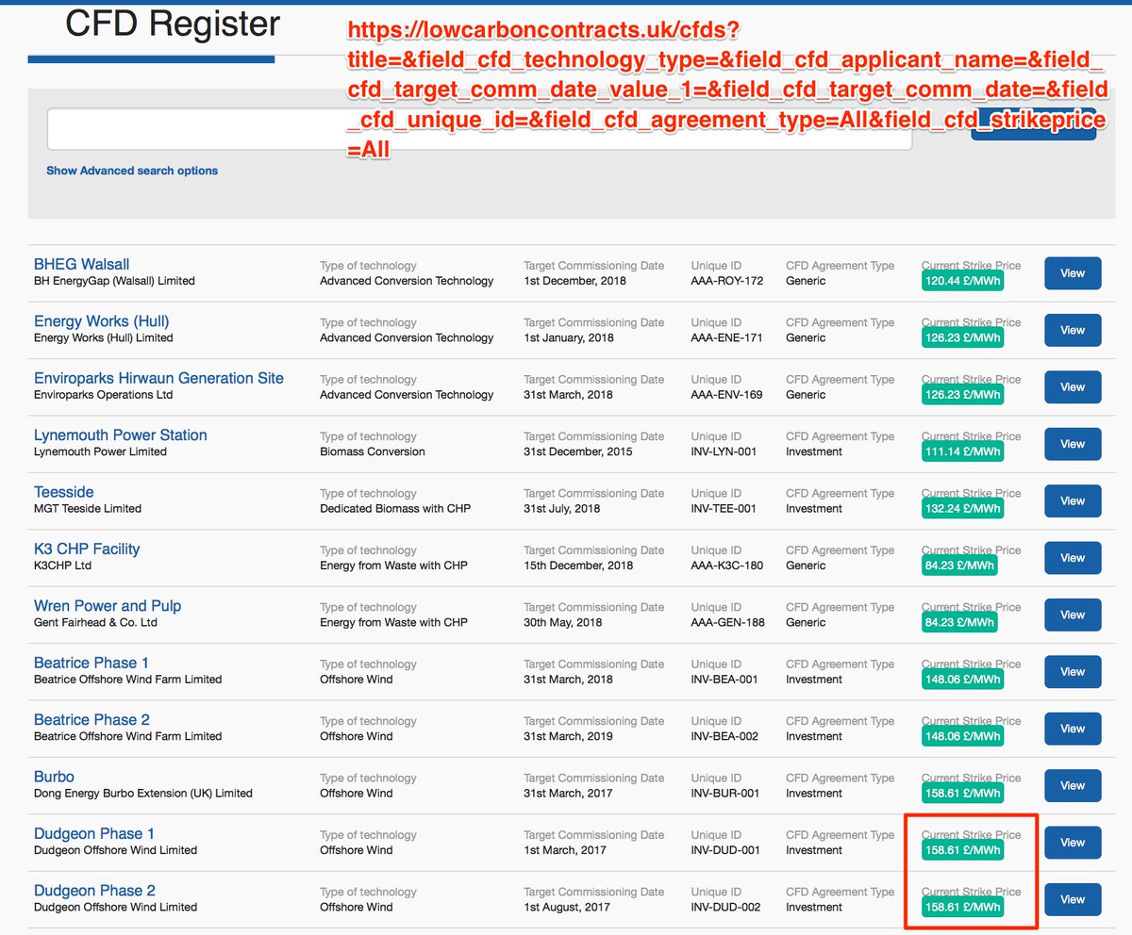Select applicant Gent Fairhead & Co. Ltd

(95, 622)
